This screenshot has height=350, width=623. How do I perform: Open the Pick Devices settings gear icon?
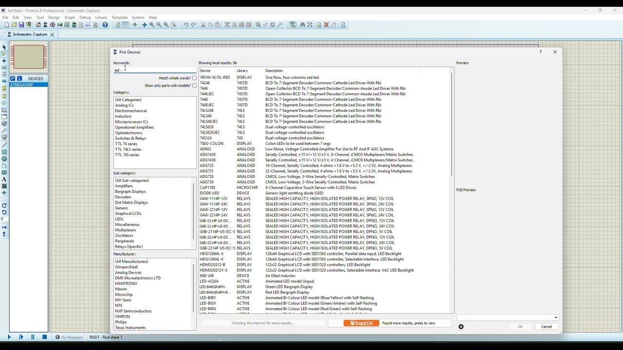[461, 327]
